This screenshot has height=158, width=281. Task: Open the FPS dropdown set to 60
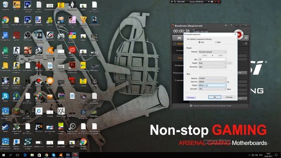(213, 59)
